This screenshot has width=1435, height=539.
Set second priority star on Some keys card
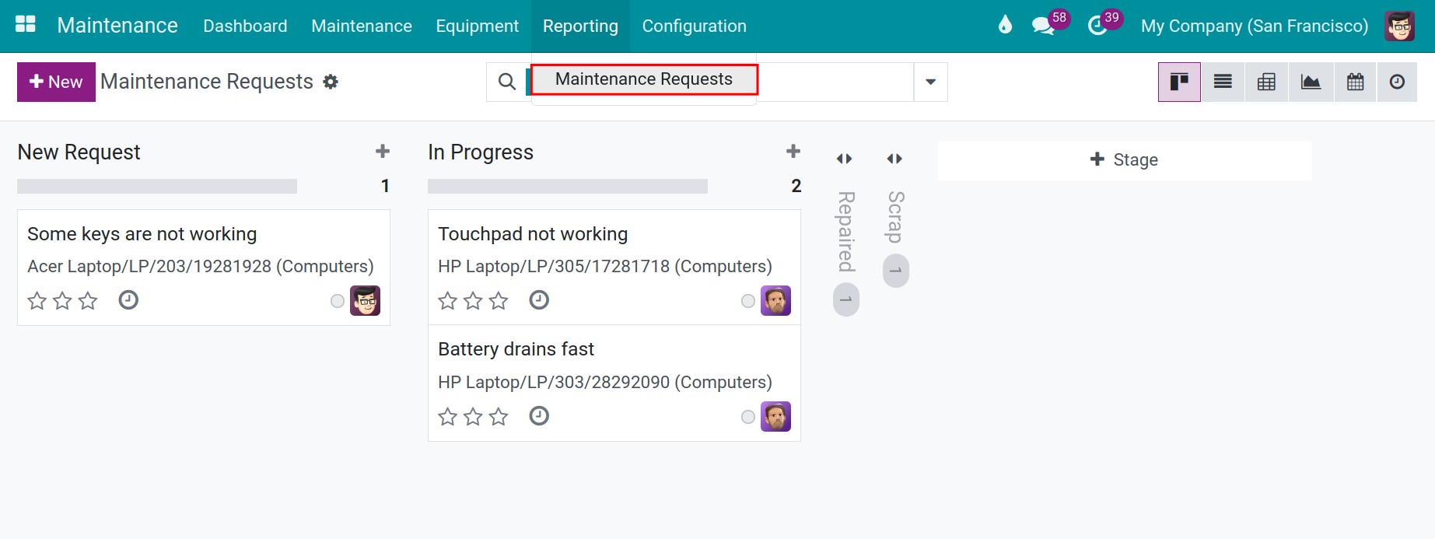click(x=62, y=300)
